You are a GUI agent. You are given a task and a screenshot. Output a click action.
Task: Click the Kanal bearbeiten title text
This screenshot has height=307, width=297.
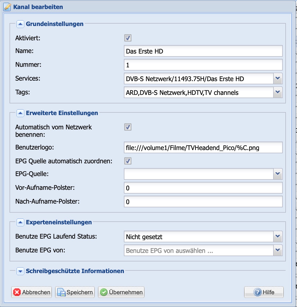tap(38, 7)
